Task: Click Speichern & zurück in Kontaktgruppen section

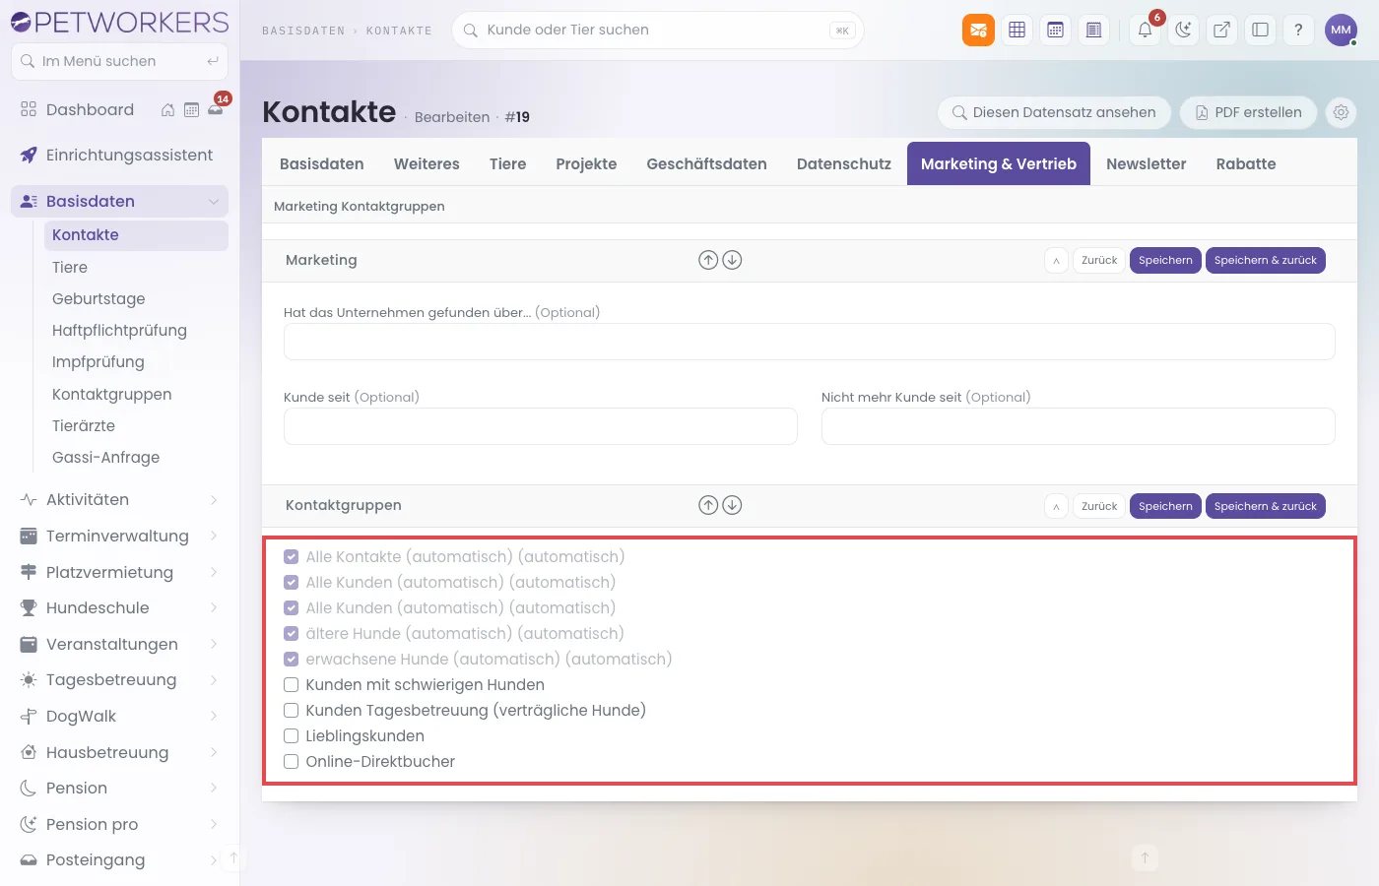Action: tap(1265, 506)
